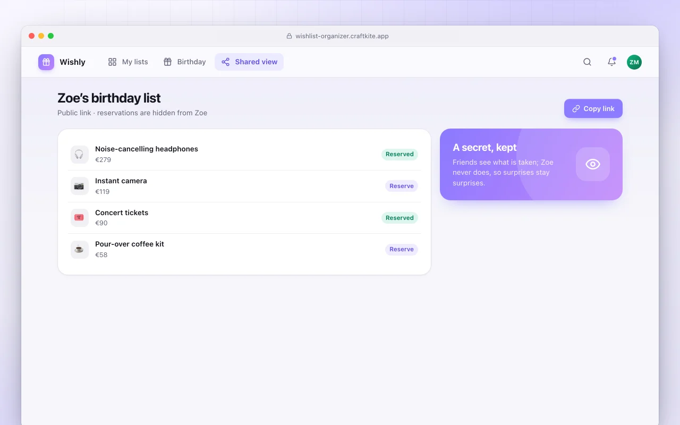Open the search magnifier icon
Image resolution: width=680 pixels, height=425 pixels.
tap(587, 62)
